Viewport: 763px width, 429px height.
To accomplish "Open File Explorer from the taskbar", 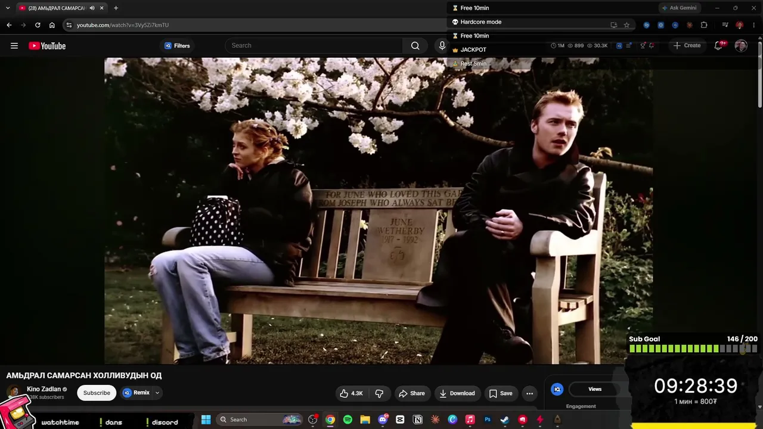I will pos(365,419).
